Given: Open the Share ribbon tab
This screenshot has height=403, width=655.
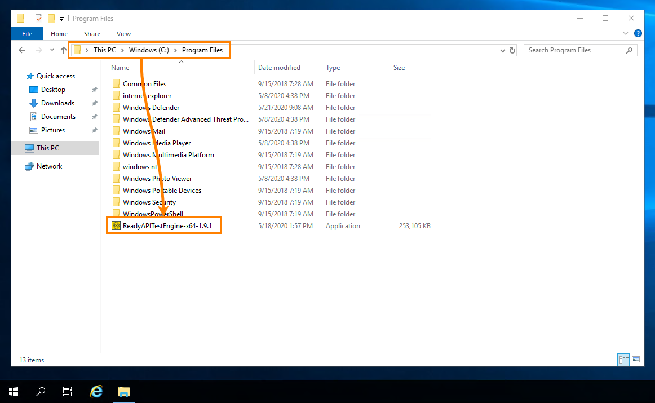Looking at the screenshot, I should pos(92,34).
